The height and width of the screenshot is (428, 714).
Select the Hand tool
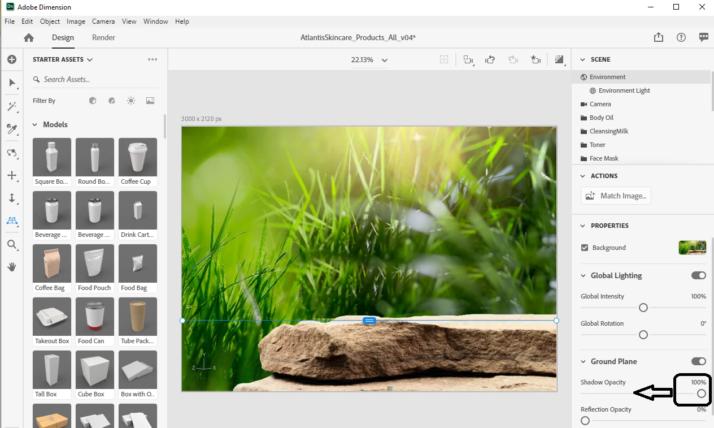pyautogui.click(x=12, y=267)
